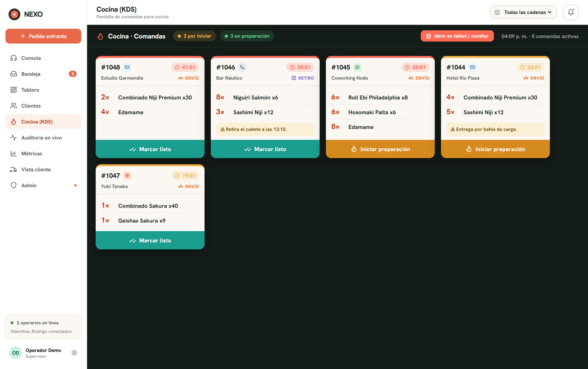Open Métricas in the sidebar
Screen dimensions: 588x369
[43, 153]
